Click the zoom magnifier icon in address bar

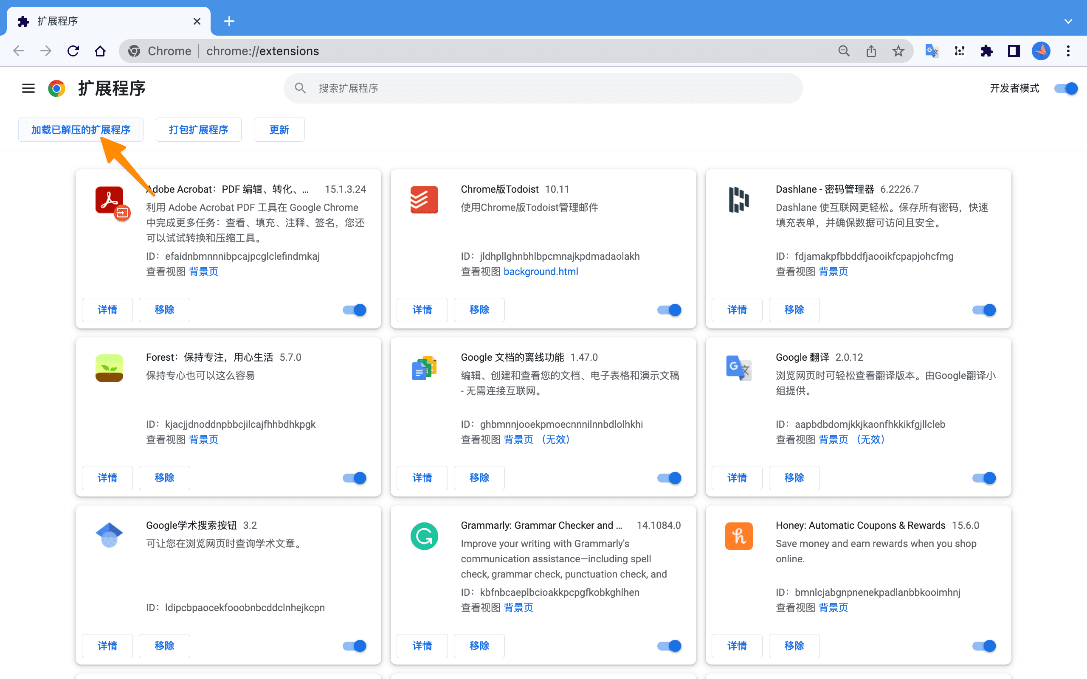[x=844, y=51]
